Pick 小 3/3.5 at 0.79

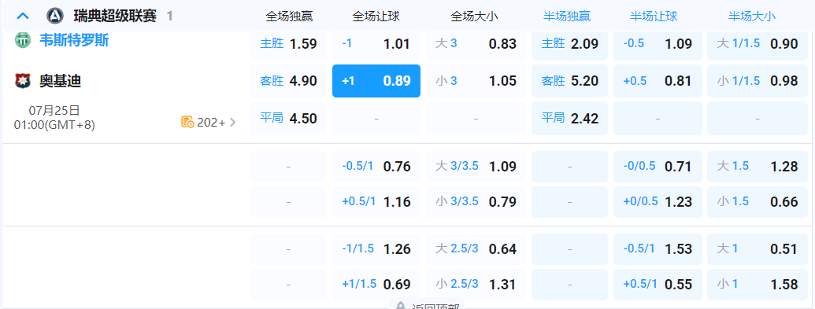click(x=476, y=201)
